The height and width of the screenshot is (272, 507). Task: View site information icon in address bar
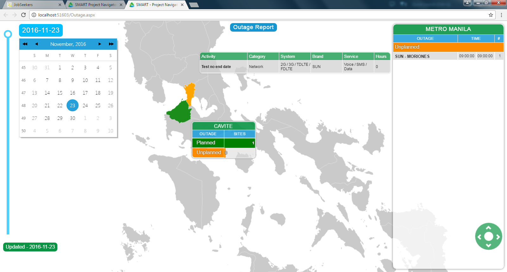click(34, 15)
